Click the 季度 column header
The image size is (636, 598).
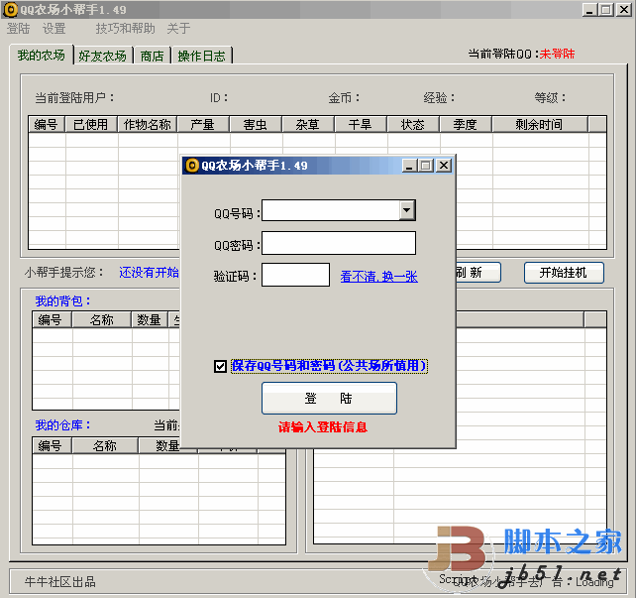[466, 124]
